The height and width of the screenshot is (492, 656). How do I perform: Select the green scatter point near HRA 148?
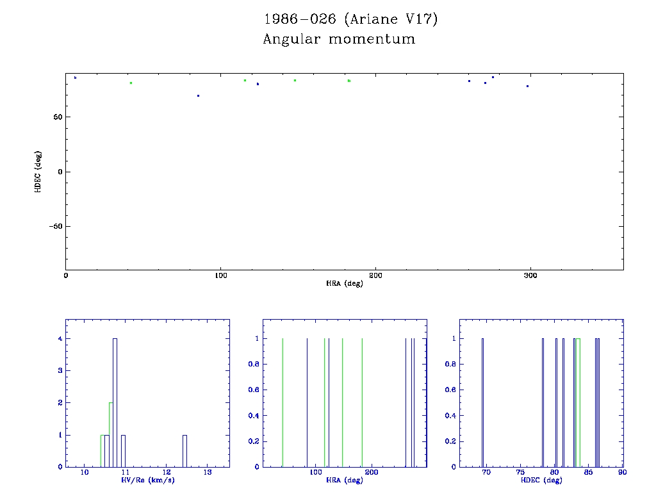295,80
